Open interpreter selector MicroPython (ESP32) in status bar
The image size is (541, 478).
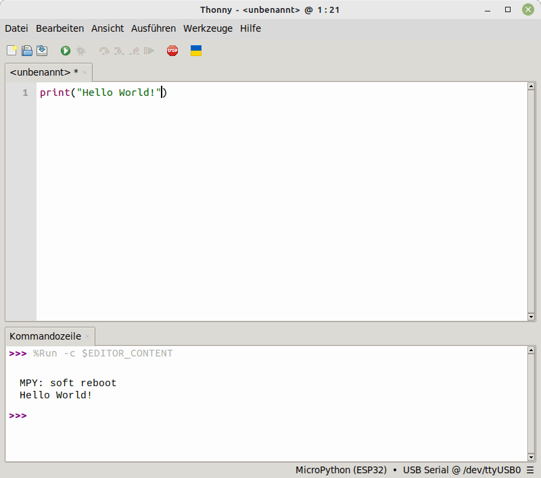tap(341, 470)
